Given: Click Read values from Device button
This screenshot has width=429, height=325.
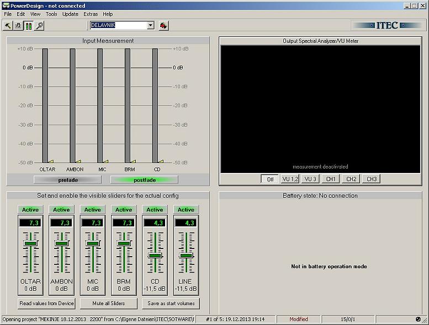Looking at the screenshot, I should (x=46, y=303).
